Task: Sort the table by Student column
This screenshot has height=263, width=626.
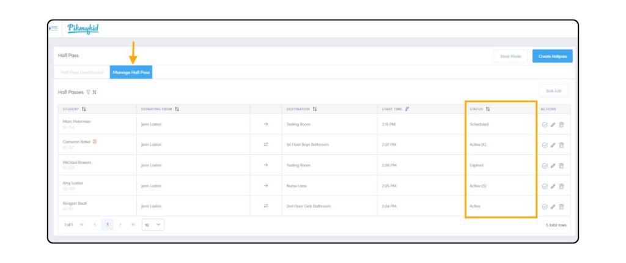Action: click(84, 109)
